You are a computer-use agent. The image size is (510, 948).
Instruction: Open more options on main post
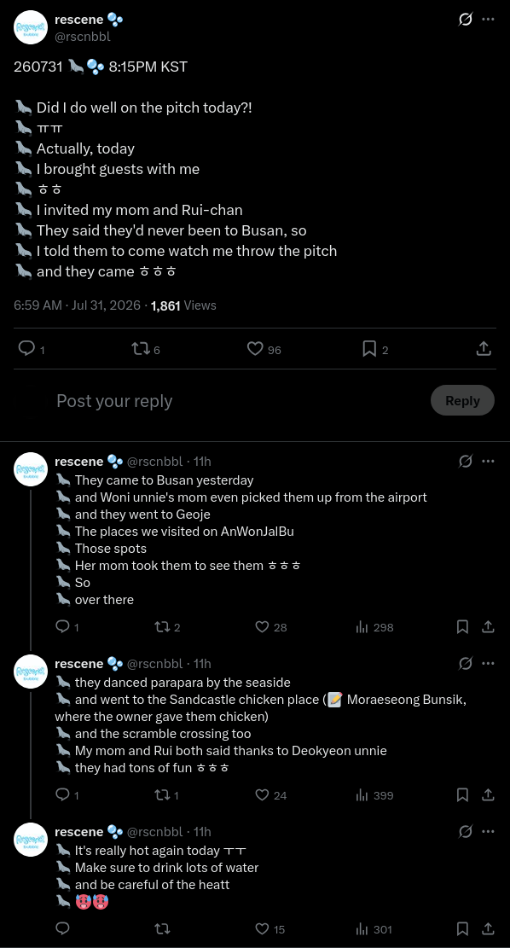[488, 20]
